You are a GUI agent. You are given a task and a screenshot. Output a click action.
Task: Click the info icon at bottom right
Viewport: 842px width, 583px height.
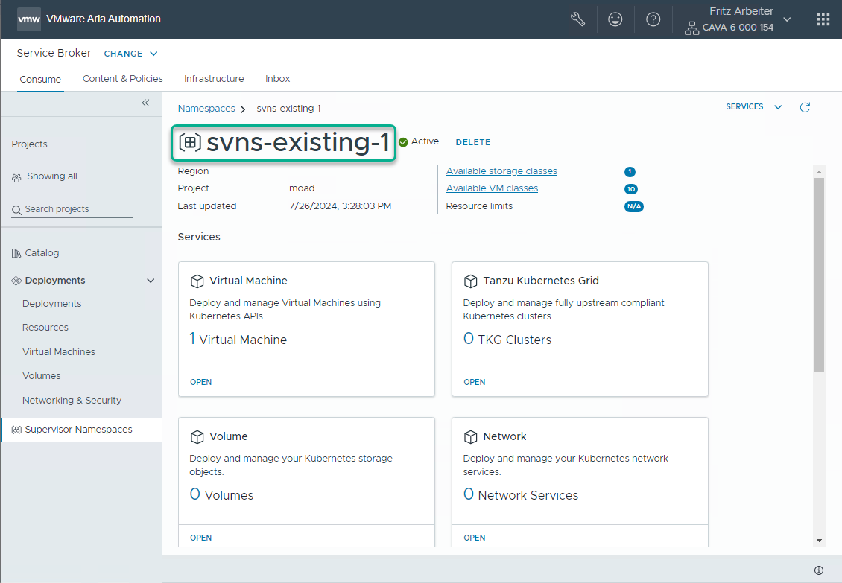(x=818, y=570)
